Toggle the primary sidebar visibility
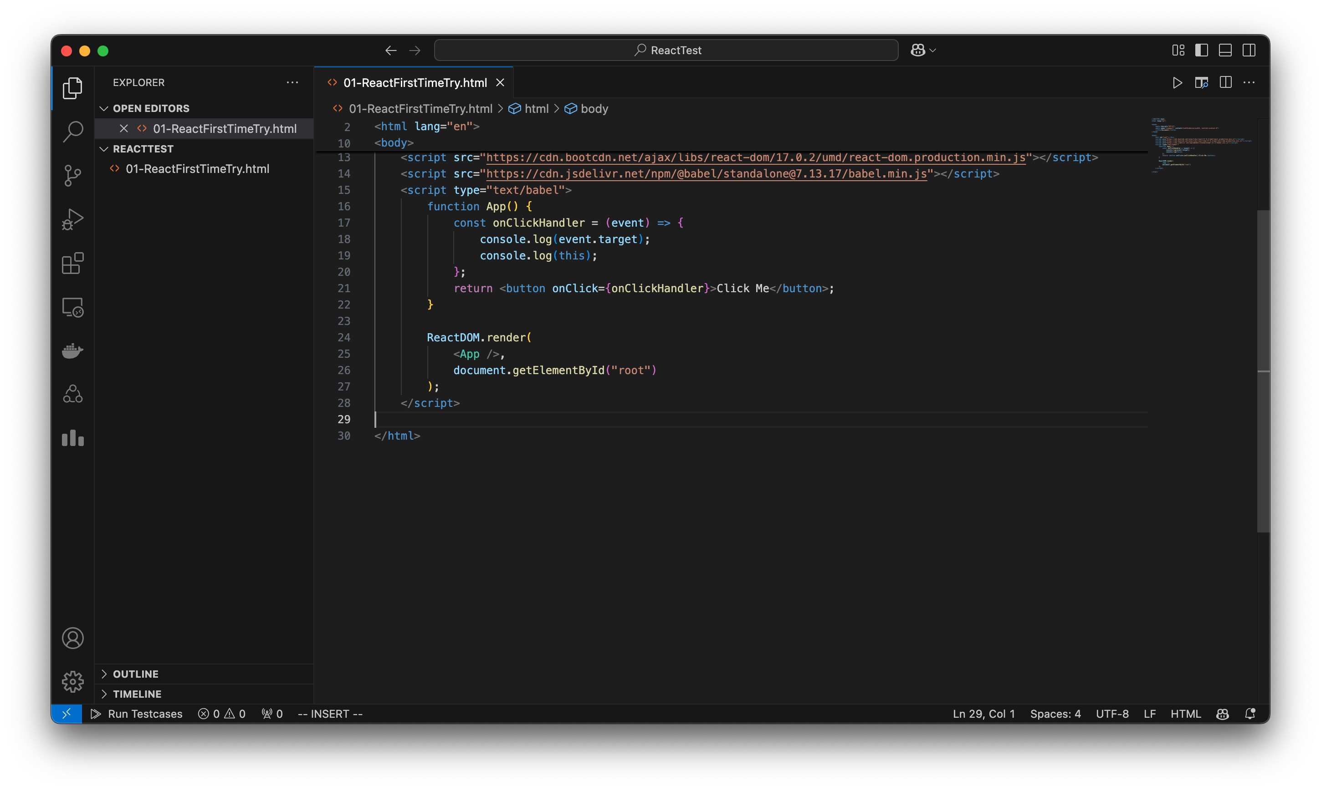 1201,50
